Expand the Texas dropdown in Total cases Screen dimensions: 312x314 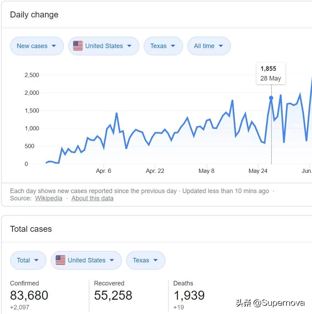(x=145, y=260)
